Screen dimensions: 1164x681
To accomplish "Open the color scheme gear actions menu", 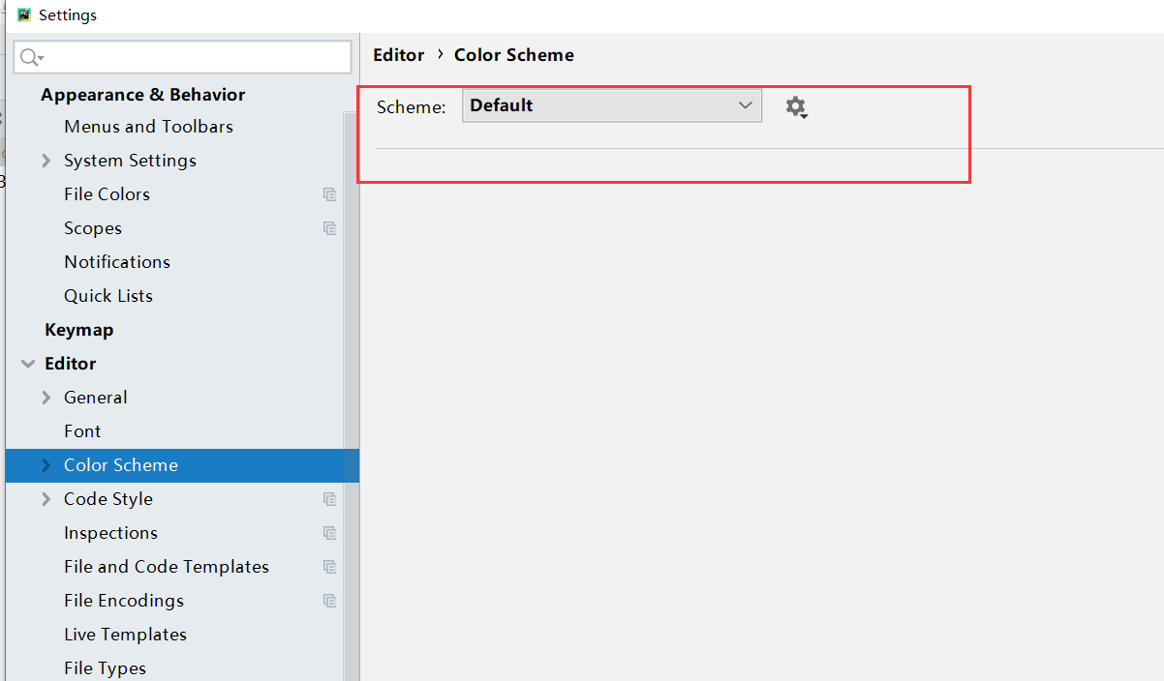I will 796,106.
